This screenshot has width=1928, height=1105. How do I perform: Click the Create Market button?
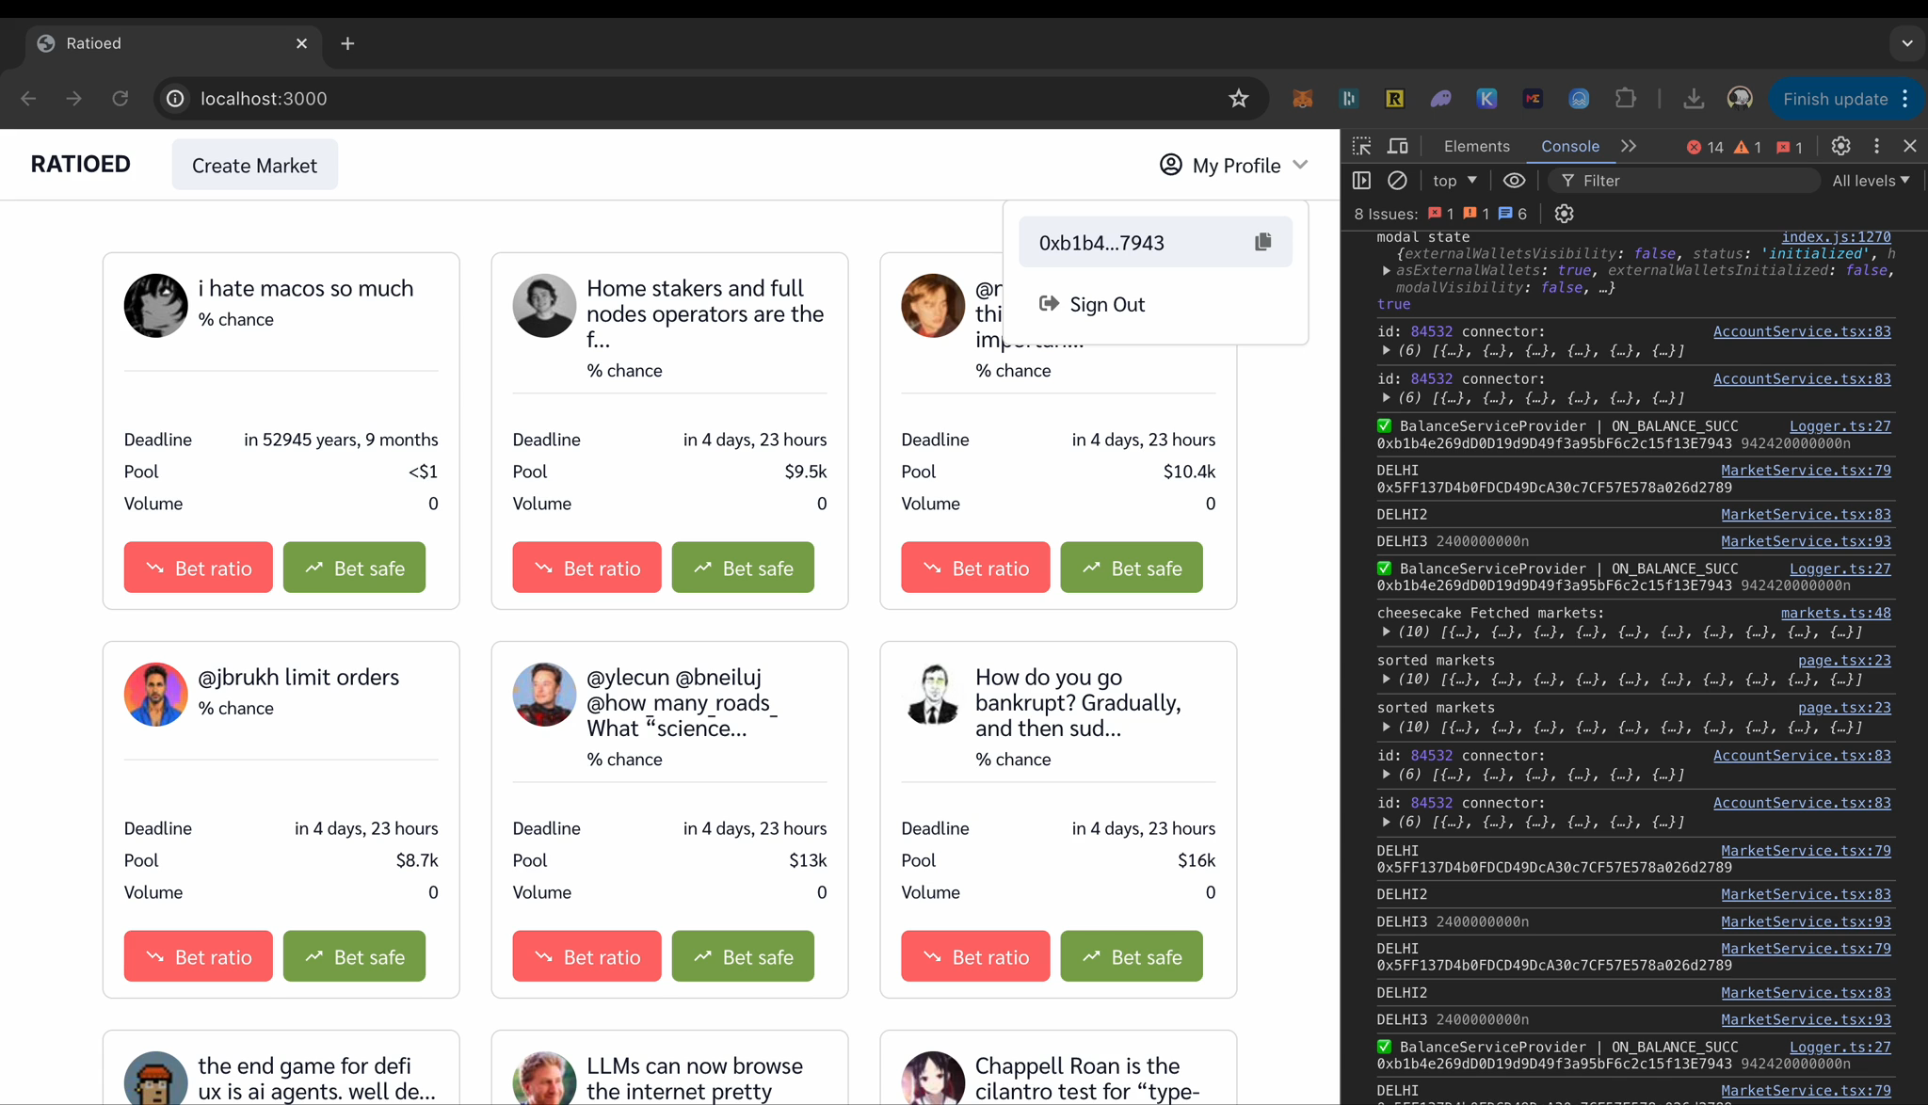click(x=254, y=165)
